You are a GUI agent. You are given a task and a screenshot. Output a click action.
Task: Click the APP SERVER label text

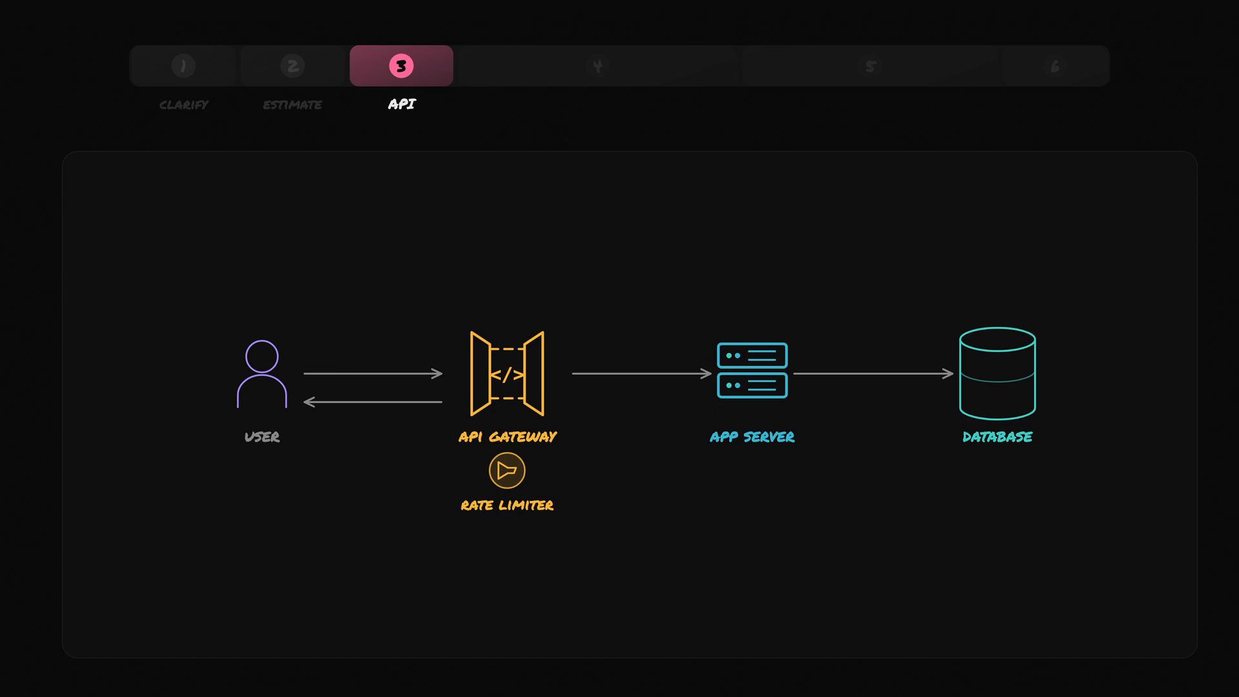tap(752, 437)
